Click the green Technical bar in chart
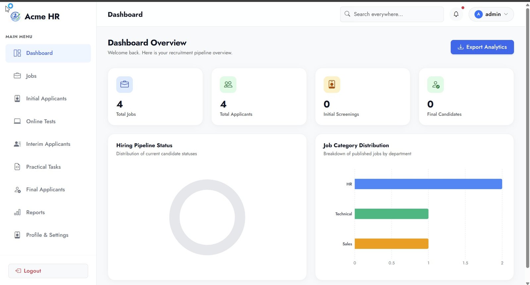The image size is (530, 285). point(392,214)
